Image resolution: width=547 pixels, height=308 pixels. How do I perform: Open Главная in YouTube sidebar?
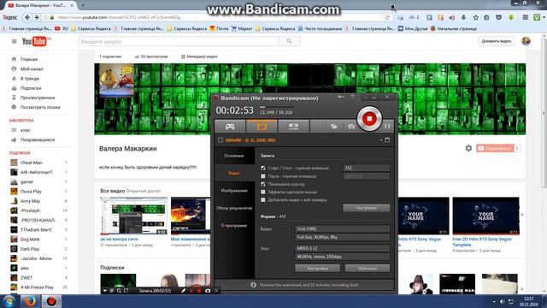point(28,59)
